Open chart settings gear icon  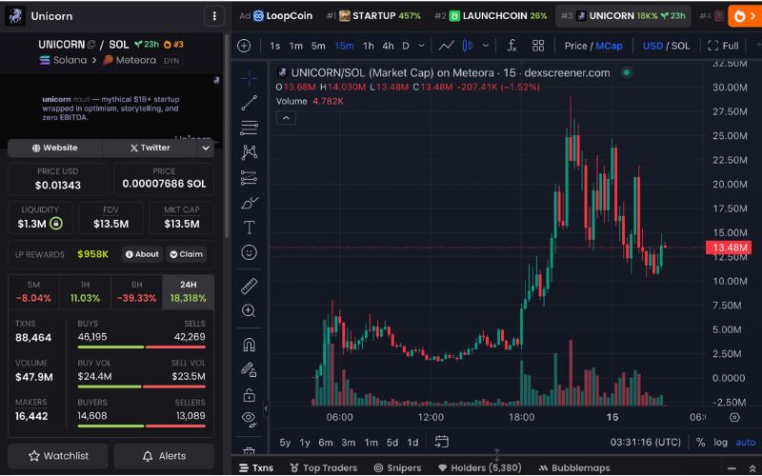tap(734, 417)
